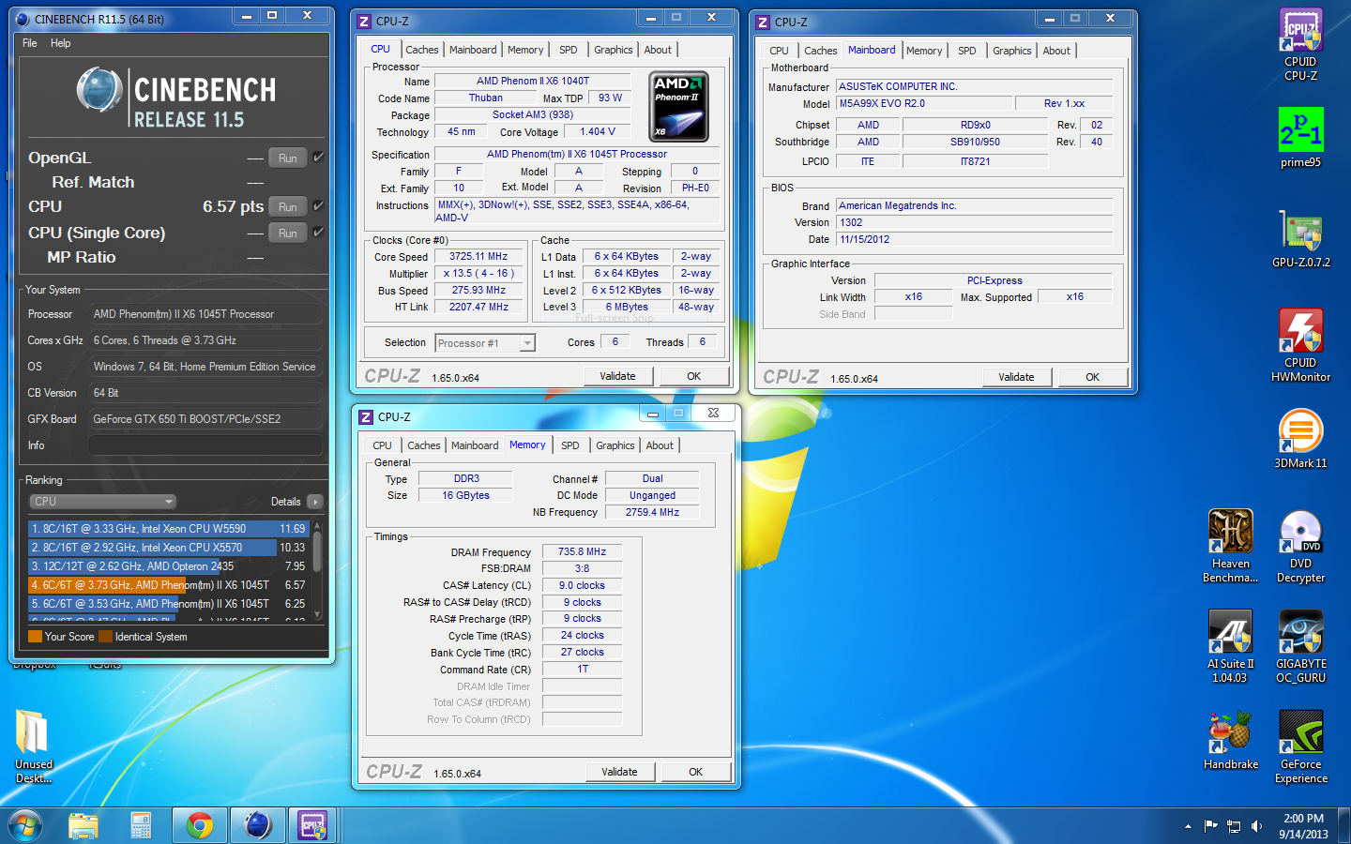Click the Cinebench Details arrow icon
This screenshot has height=844, width=1351.
pyautogui.click(x=315, y=502)
